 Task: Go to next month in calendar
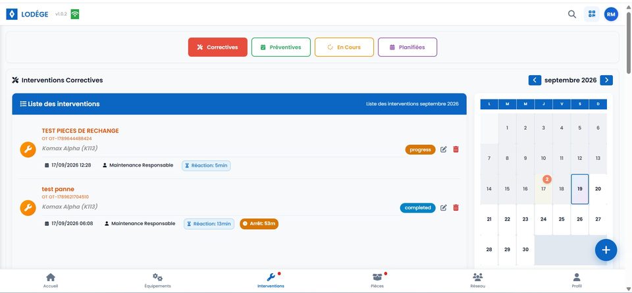606,80
